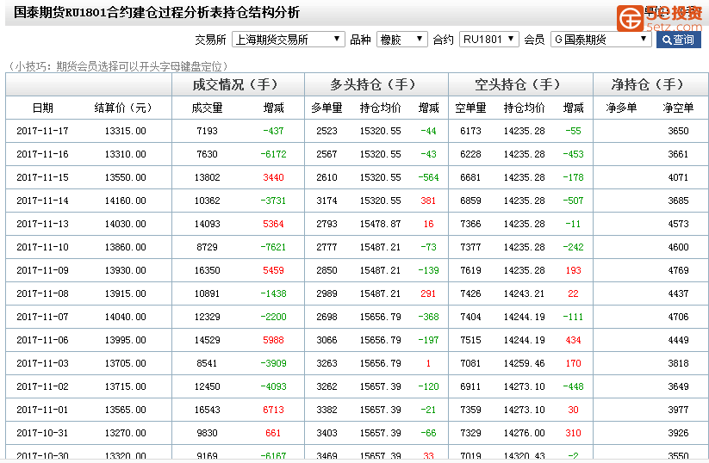Screen dimensions: 709x463
Task: Select the date cell 2017-11-15
Action: [x=42, y=177]
